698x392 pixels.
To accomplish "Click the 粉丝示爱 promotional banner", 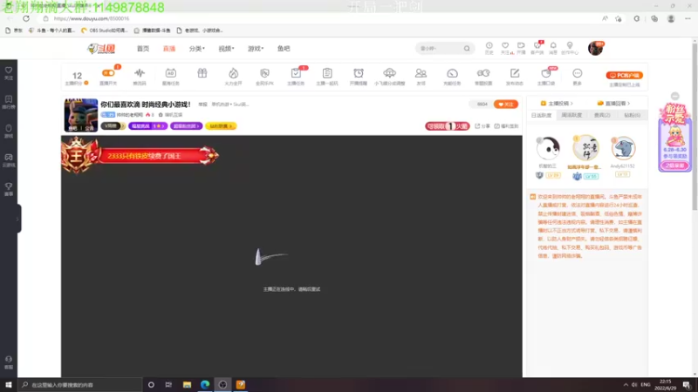I will tap(674, 138).
